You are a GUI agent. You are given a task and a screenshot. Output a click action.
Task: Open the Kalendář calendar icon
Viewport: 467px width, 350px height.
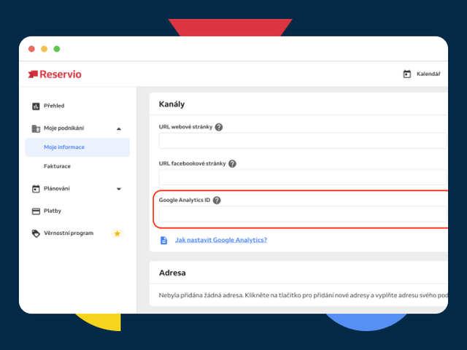point(407,74)
